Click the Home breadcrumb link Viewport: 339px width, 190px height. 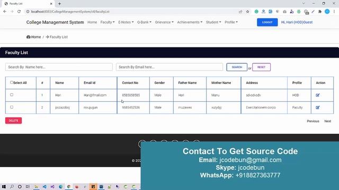pos(36,37)
